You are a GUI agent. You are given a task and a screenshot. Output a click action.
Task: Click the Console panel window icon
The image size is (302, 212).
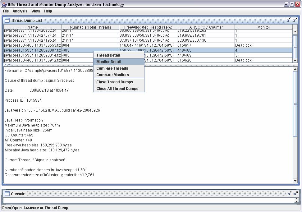(7, 194)
